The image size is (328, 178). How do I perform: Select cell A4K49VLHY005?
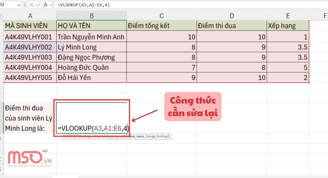tap(30, 77)
